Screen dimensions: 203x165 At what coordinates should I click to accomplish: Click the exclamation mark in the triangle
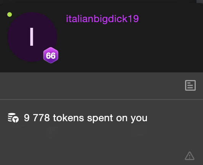click(190, 157)
